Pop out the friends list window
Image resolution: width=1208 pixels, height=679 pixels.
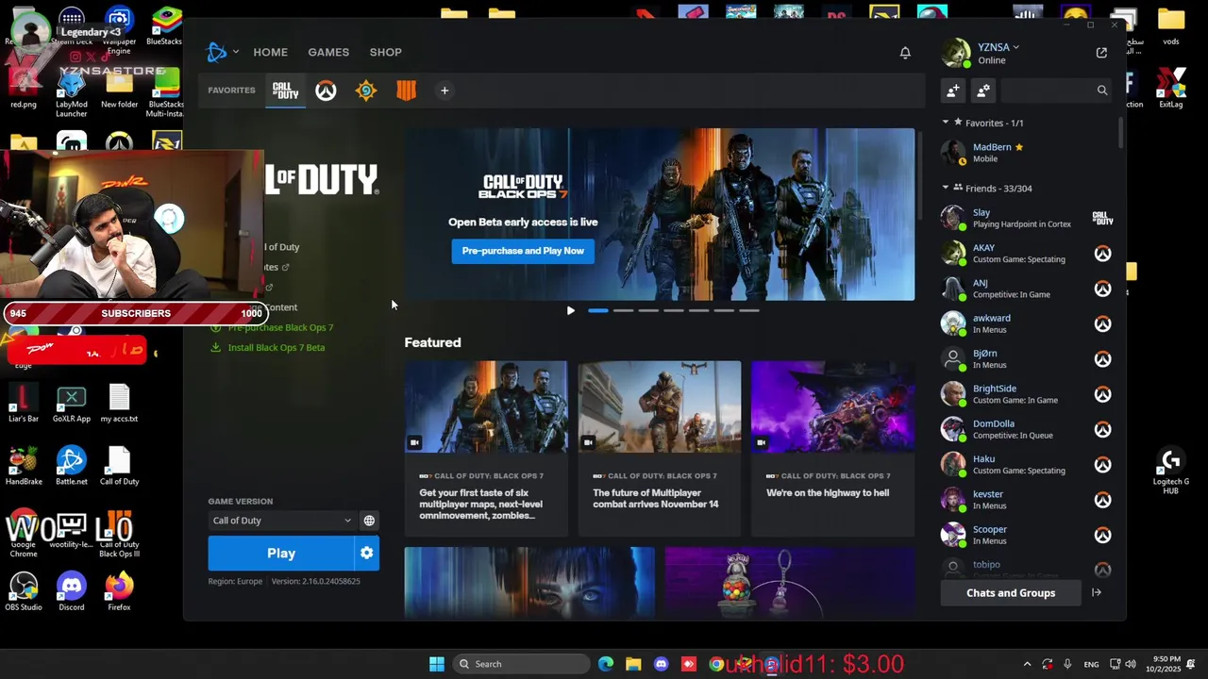click(x=1101, y=53)
